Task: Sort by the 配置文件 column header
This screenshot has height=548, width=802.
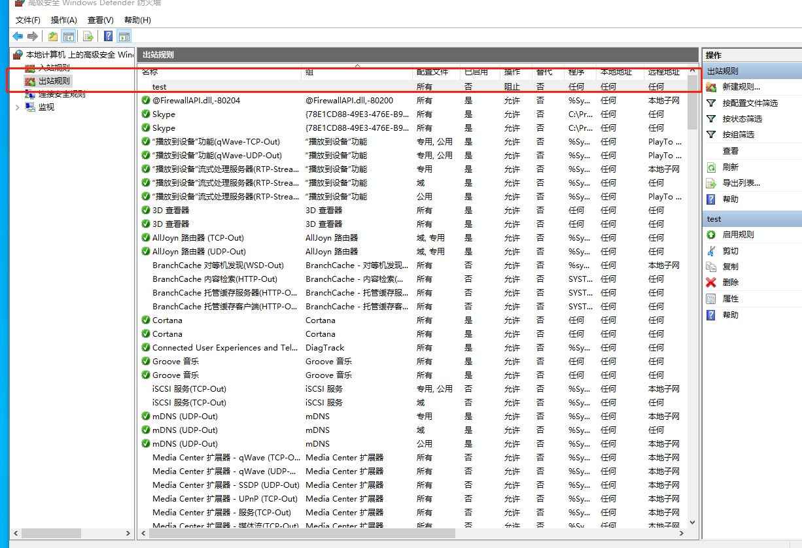Action: tap(436, 72)
